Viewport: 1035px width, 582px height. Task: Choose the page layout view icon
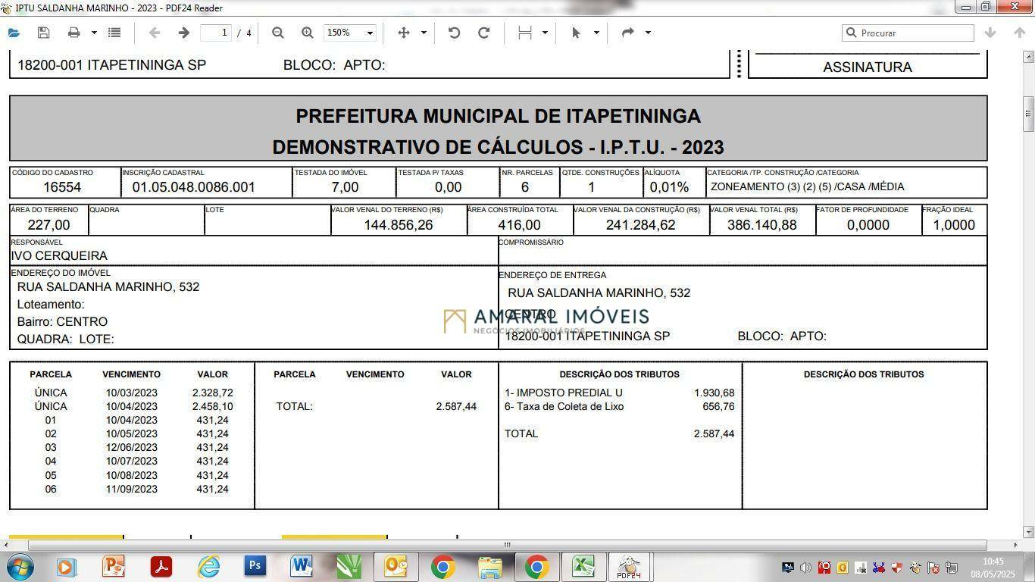point(524,33)
